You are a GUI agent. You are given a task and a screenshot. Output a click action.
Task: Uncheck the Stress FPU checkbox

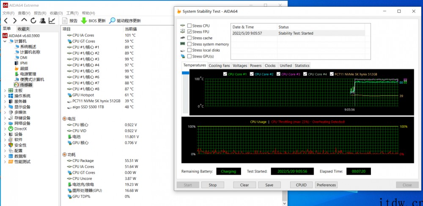click(x=190, y=32)
